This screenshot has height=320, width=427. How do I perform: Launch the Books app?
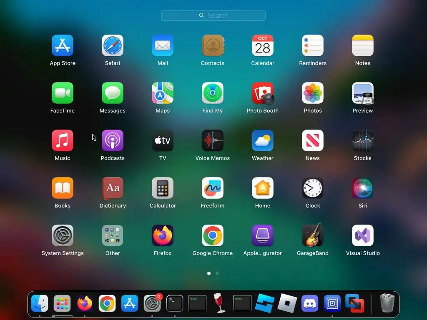63,188
